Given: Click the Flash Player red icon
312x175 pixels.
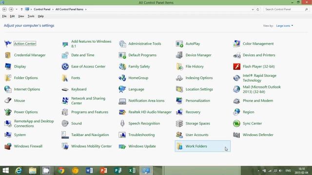Looking at the screenshot, I should [x=236, y=67].
